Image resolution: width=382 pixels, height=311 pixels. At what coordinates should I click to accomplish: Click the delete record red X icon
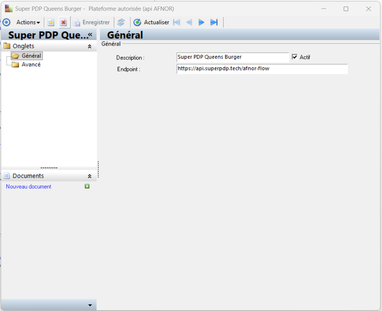pos(63,22)
